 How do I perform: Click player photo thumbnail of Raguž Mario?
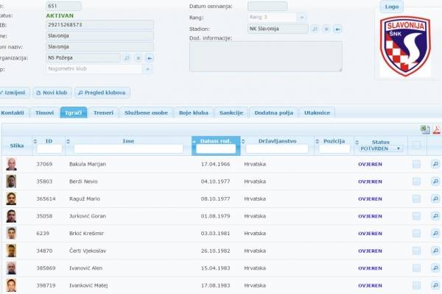pyautogui.click(x=11, y=198)
